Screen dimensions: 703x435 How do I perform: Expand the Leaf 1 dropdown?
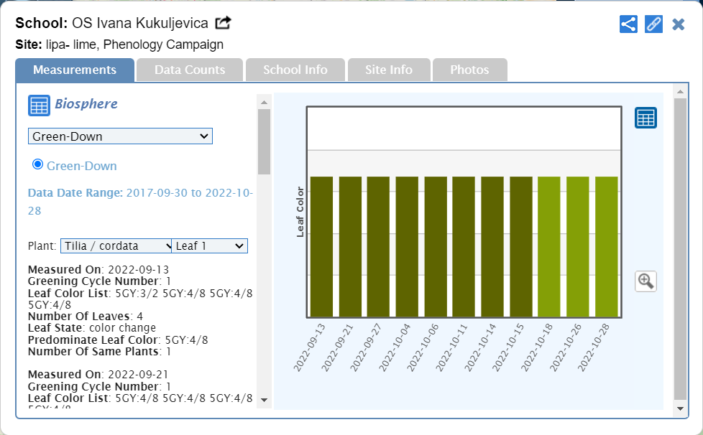click(x=210, y=245)
